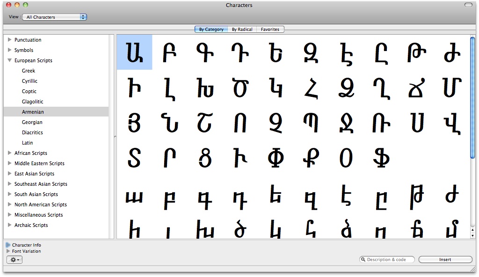Click the toolbar toggle pill button
Viewport: 479px width, 277px height.
pos(468,5)
